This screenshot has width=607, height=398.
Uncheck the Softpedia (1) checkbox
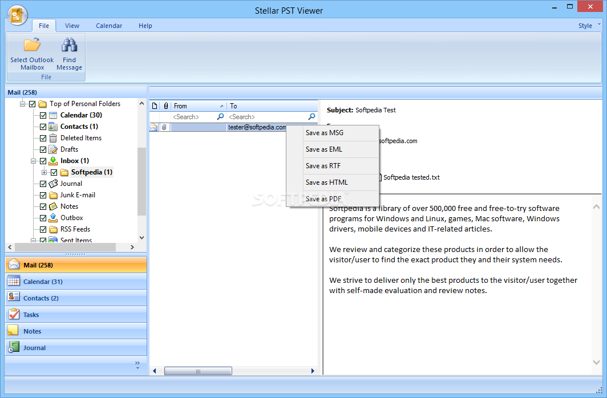click(54, 173)
